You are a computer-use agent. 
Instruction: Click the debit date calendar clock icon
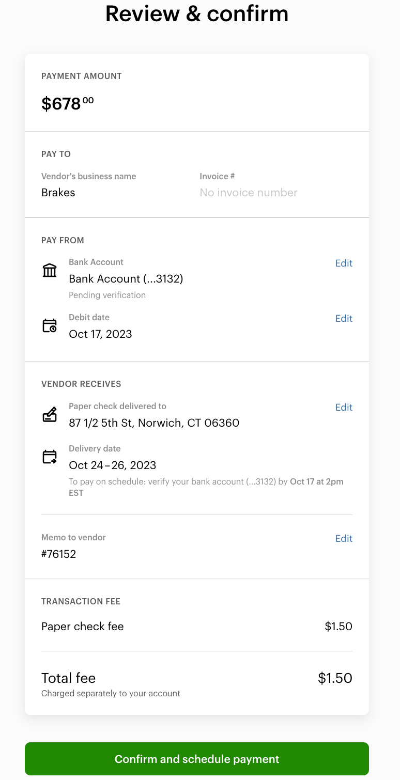[x=50, y=326]
